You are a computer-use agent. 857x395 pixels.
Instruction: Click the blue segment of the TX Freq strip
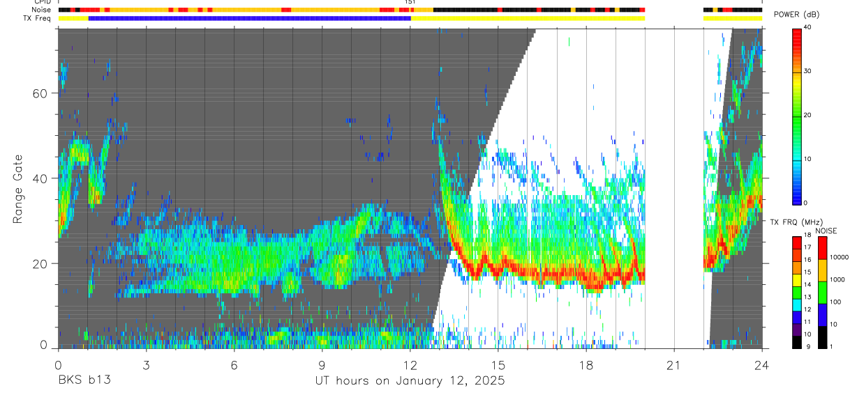(249, 18)
